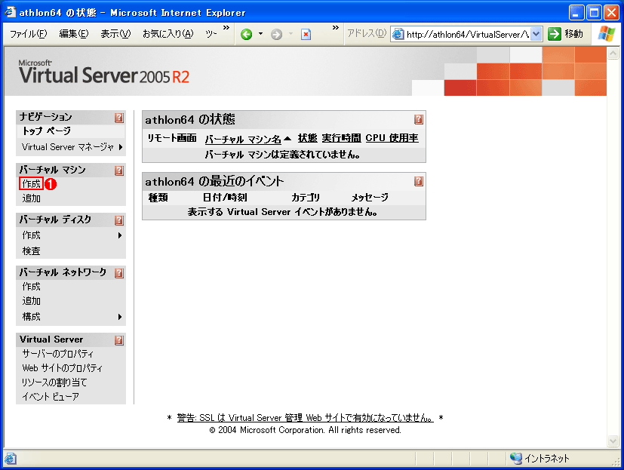Click the カテゴリ column label
Viewport: 624px width, 470px height.
pos(306,198)
